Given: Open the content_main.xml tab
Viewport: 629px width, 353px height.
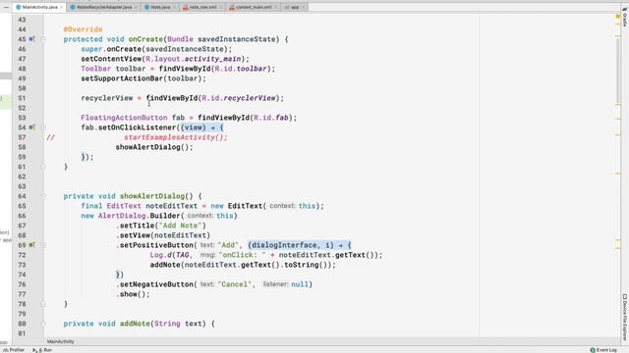Looking at the screenshot, I should [254, 7].
